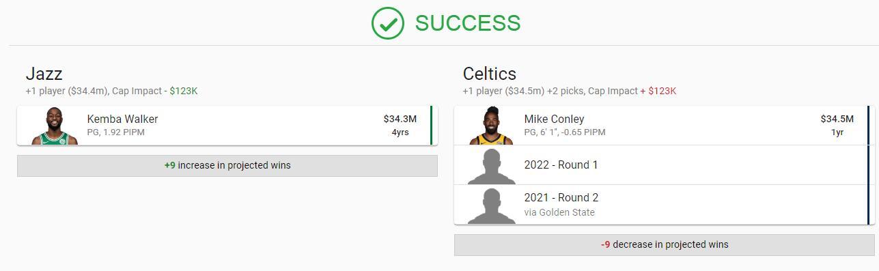The width and height of the screenshot is (879, 271).
Task: Select the Mike Conley player name
Action: point(554,119)
